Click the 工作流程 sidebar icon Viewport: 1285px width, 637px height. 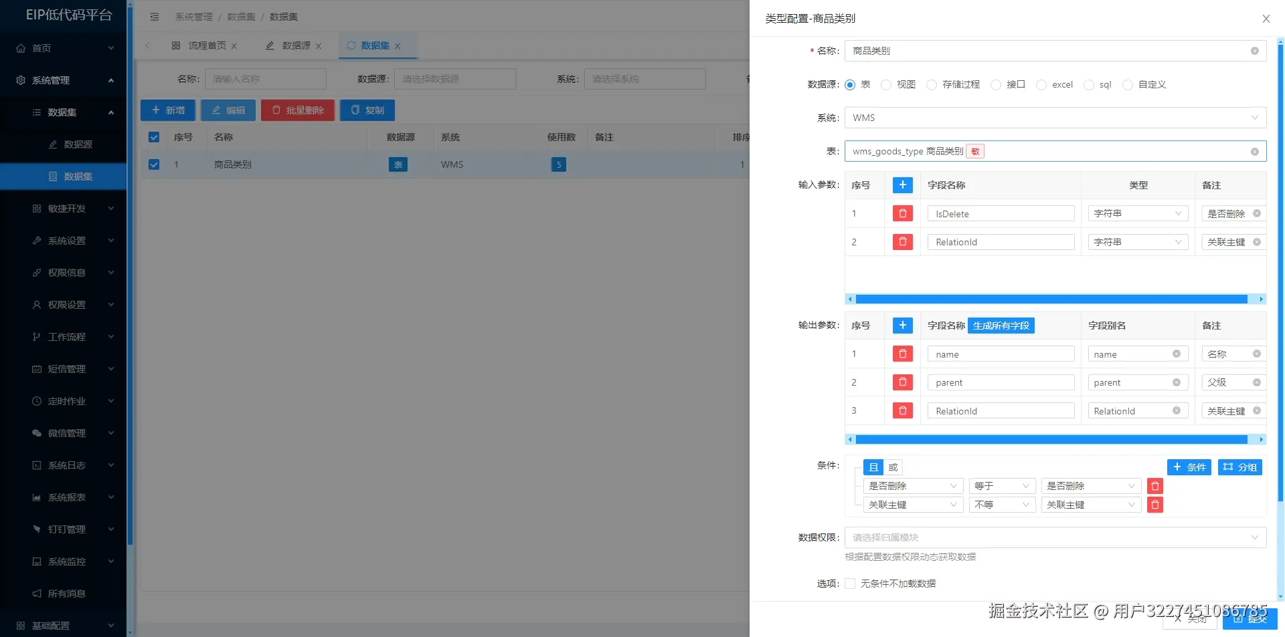point(37,337)
